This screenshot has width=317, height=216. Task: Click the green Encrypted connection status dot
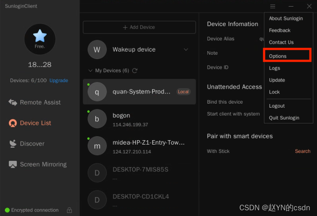7,210
